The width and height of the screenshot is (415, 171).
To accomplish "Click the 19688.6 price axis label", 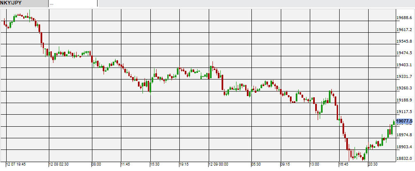I will click(404, 18).
